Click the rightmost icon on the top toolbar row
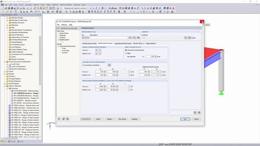260x146 pixels. coord(173,8)
